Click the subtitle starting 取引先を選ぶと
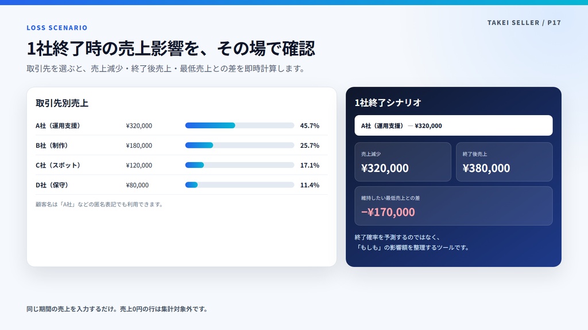This screenshot has height=330, width=588. [x=167, y=69]
